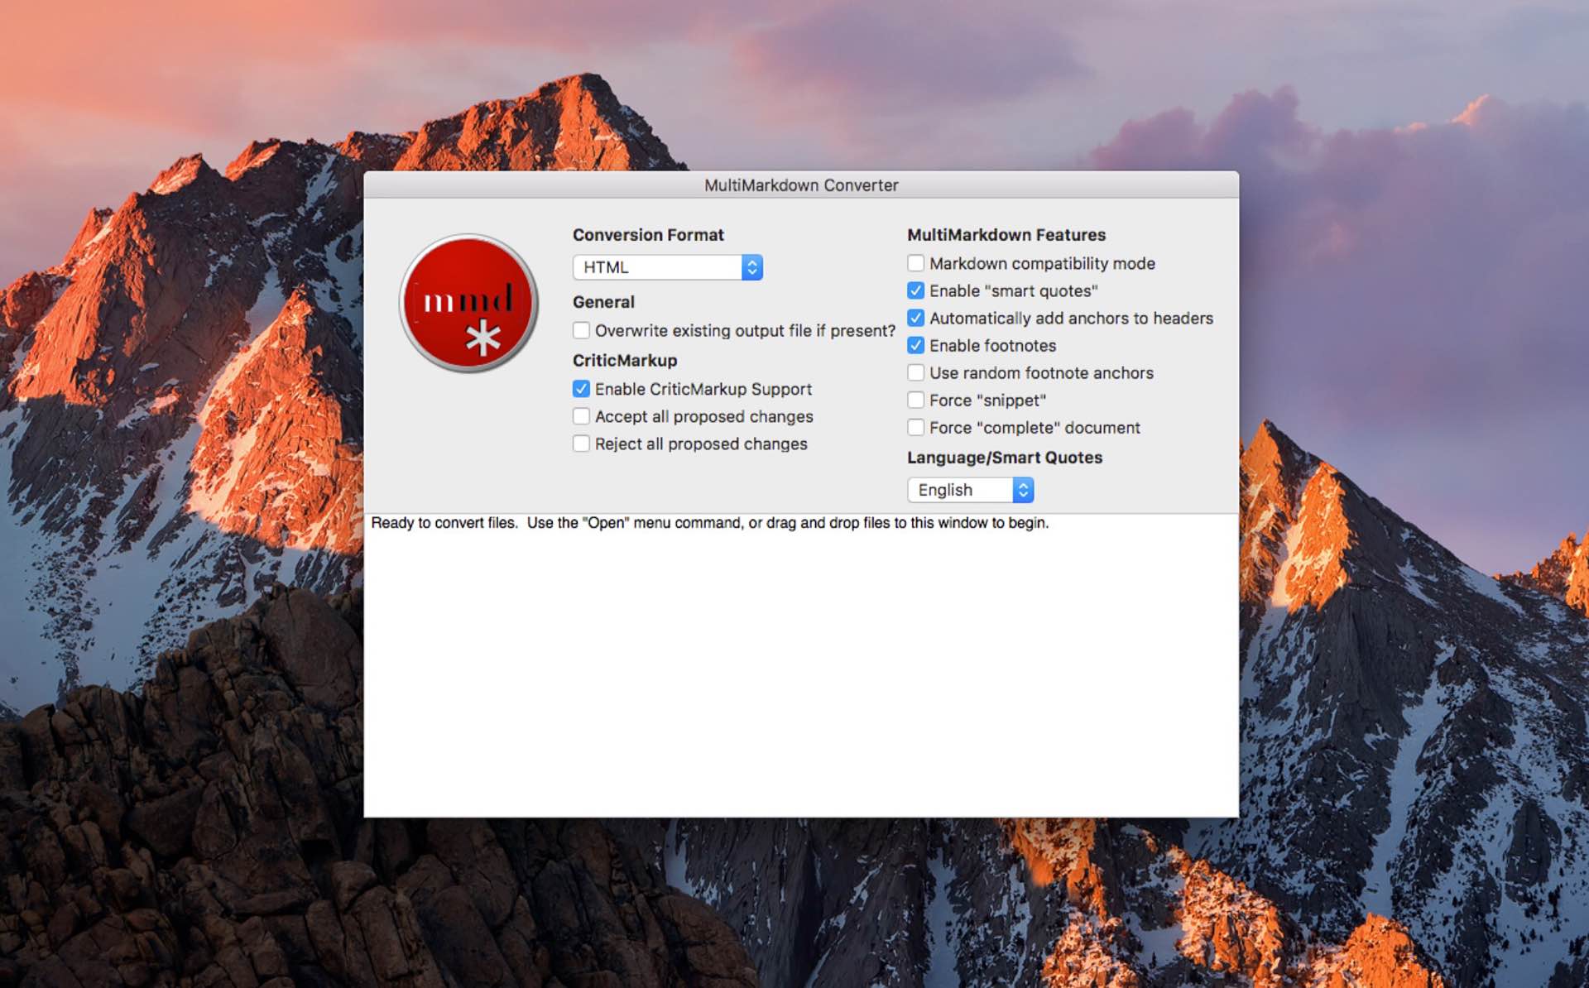Toggle Overwrite existing output file checkbox
The height and width of the screenshot is (988, 1589).
[x=582, y=331]
